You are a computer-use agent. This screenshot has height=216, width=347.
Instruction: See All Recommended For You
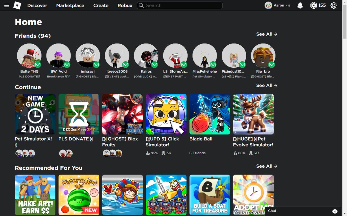[267, 166]
